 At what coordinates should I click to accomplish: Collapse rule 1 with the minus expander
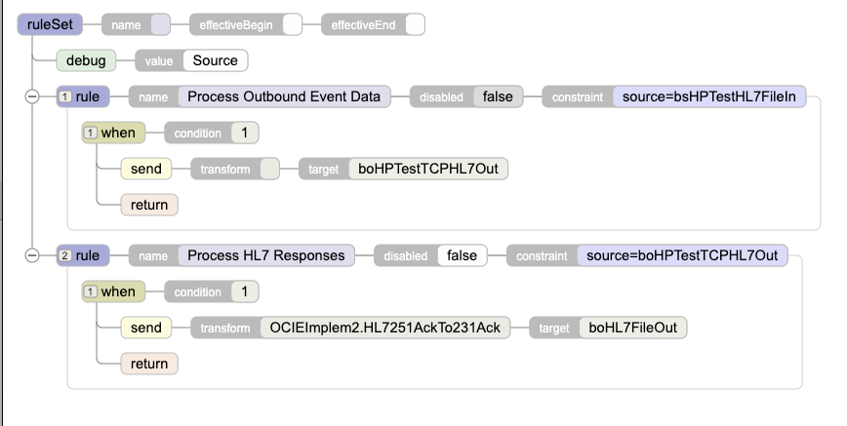pos(32,97)
